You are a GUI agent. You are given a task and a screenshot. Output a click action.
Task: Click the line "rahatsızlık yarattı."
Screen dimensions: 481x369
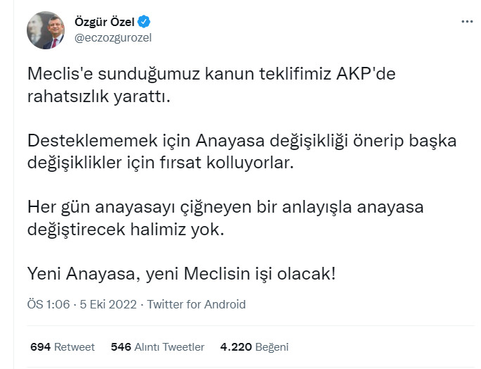(x=99, y=96)
